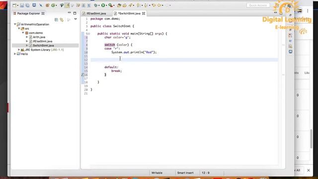Image resolution: width=318 pixels, height=179 pixels.
Task: Collapse the ArithmethicOperation project node
Action: click(x=15, y=24)
